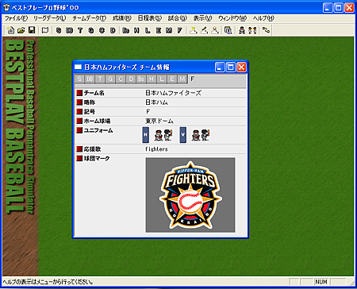Select team H icon in main toolbar
The height and width of the screenshot is (289, 357).
[x=136, y=30]
